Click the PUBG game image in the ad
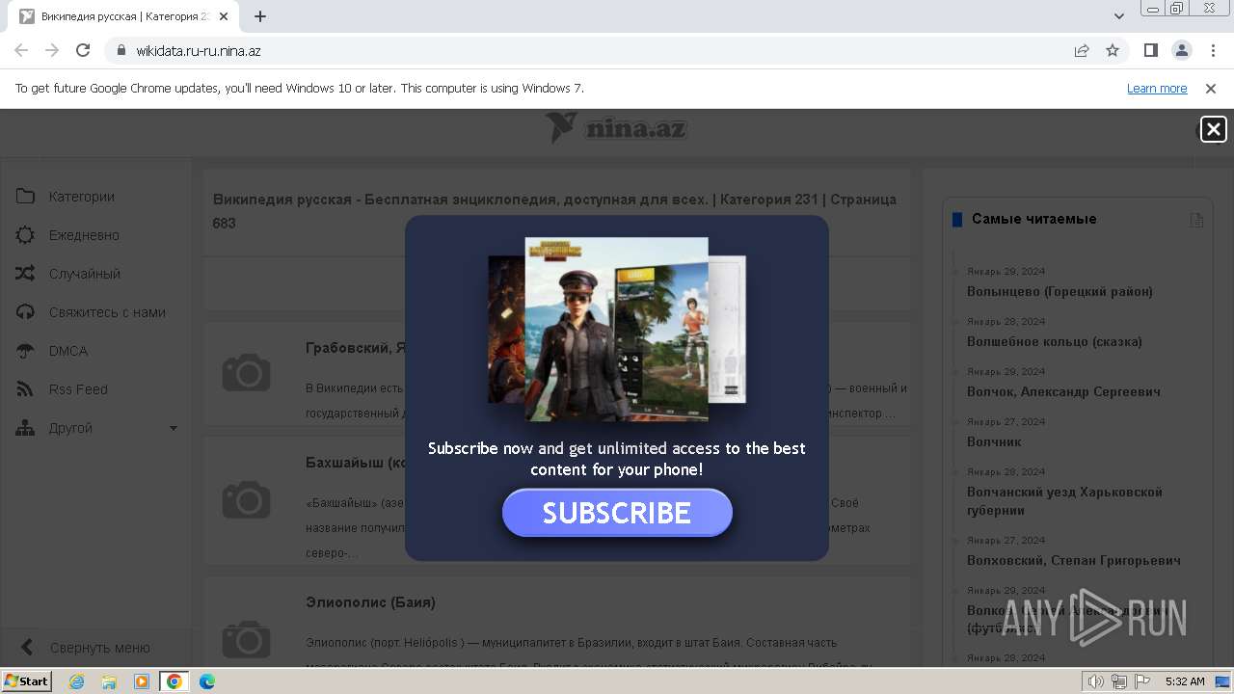 (617, 330)
